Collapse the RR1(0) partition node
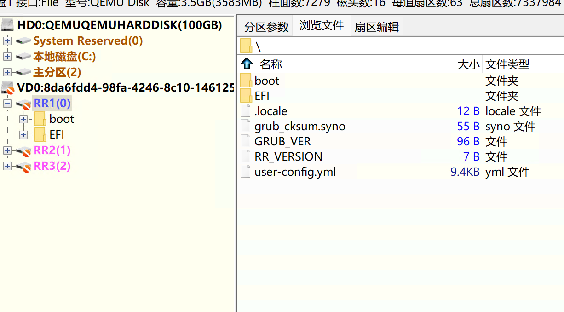Image resolution: width=564 pixels, height=312 pixels. click(7, 104)
